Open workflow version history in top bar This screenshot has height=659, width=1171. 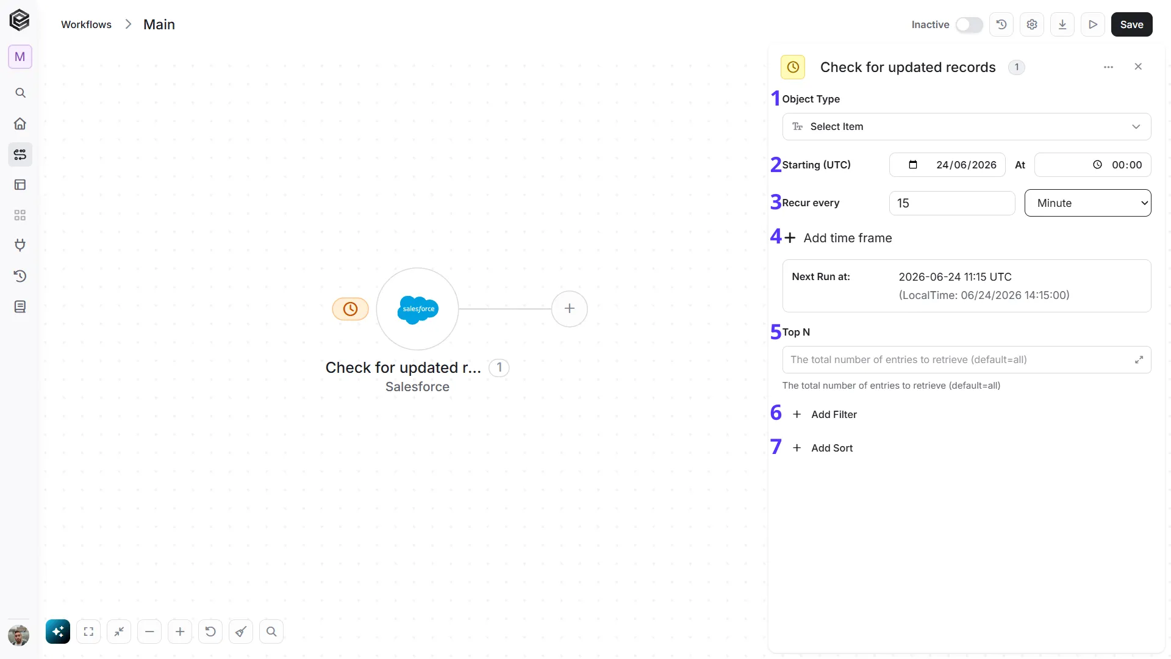point(1001,24)
